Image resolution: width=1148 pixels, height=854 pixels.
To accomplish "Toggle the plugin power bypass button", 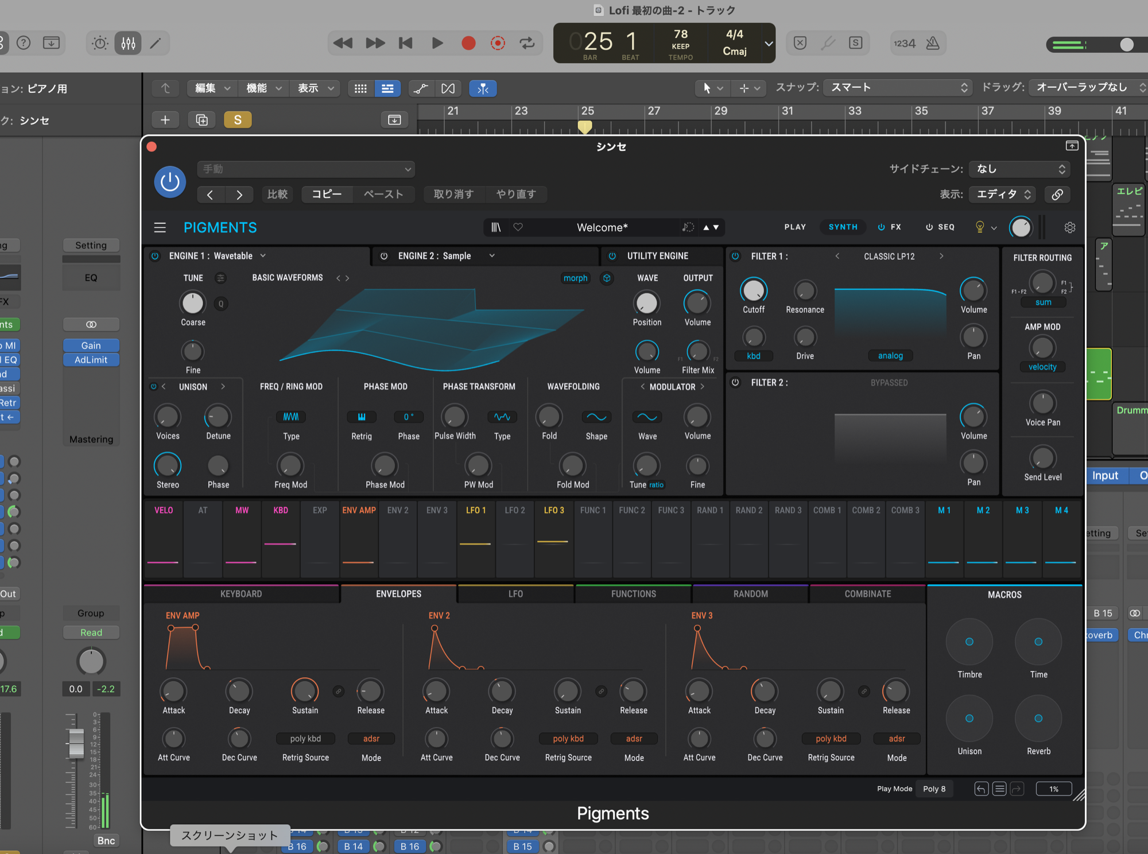I will coord(170,182).
